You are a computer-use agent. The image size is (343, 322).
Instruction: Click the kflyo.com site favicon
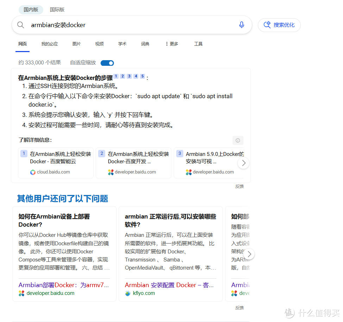click(128, 293)
